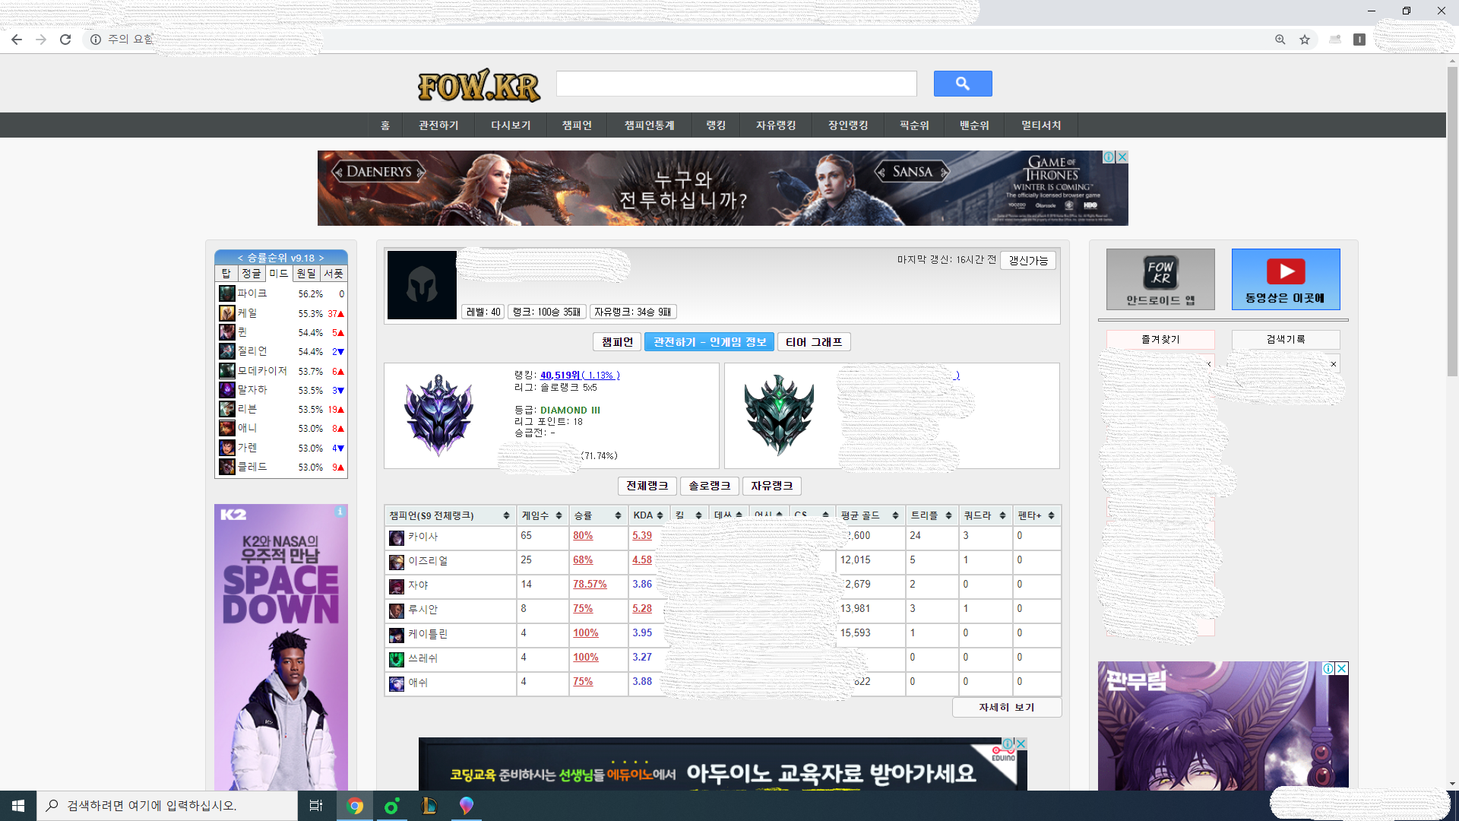Open the 80% win rate link for 카이사
The image size is (1459, 821).
583,536
